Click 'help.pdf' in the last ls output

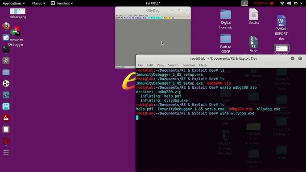click(x=145, y=109)
